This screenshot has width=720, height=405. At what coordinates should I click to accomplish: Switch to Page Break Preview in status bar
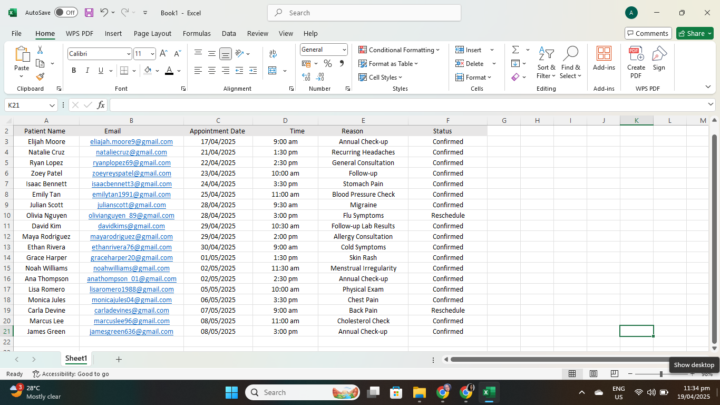point(615,374)
